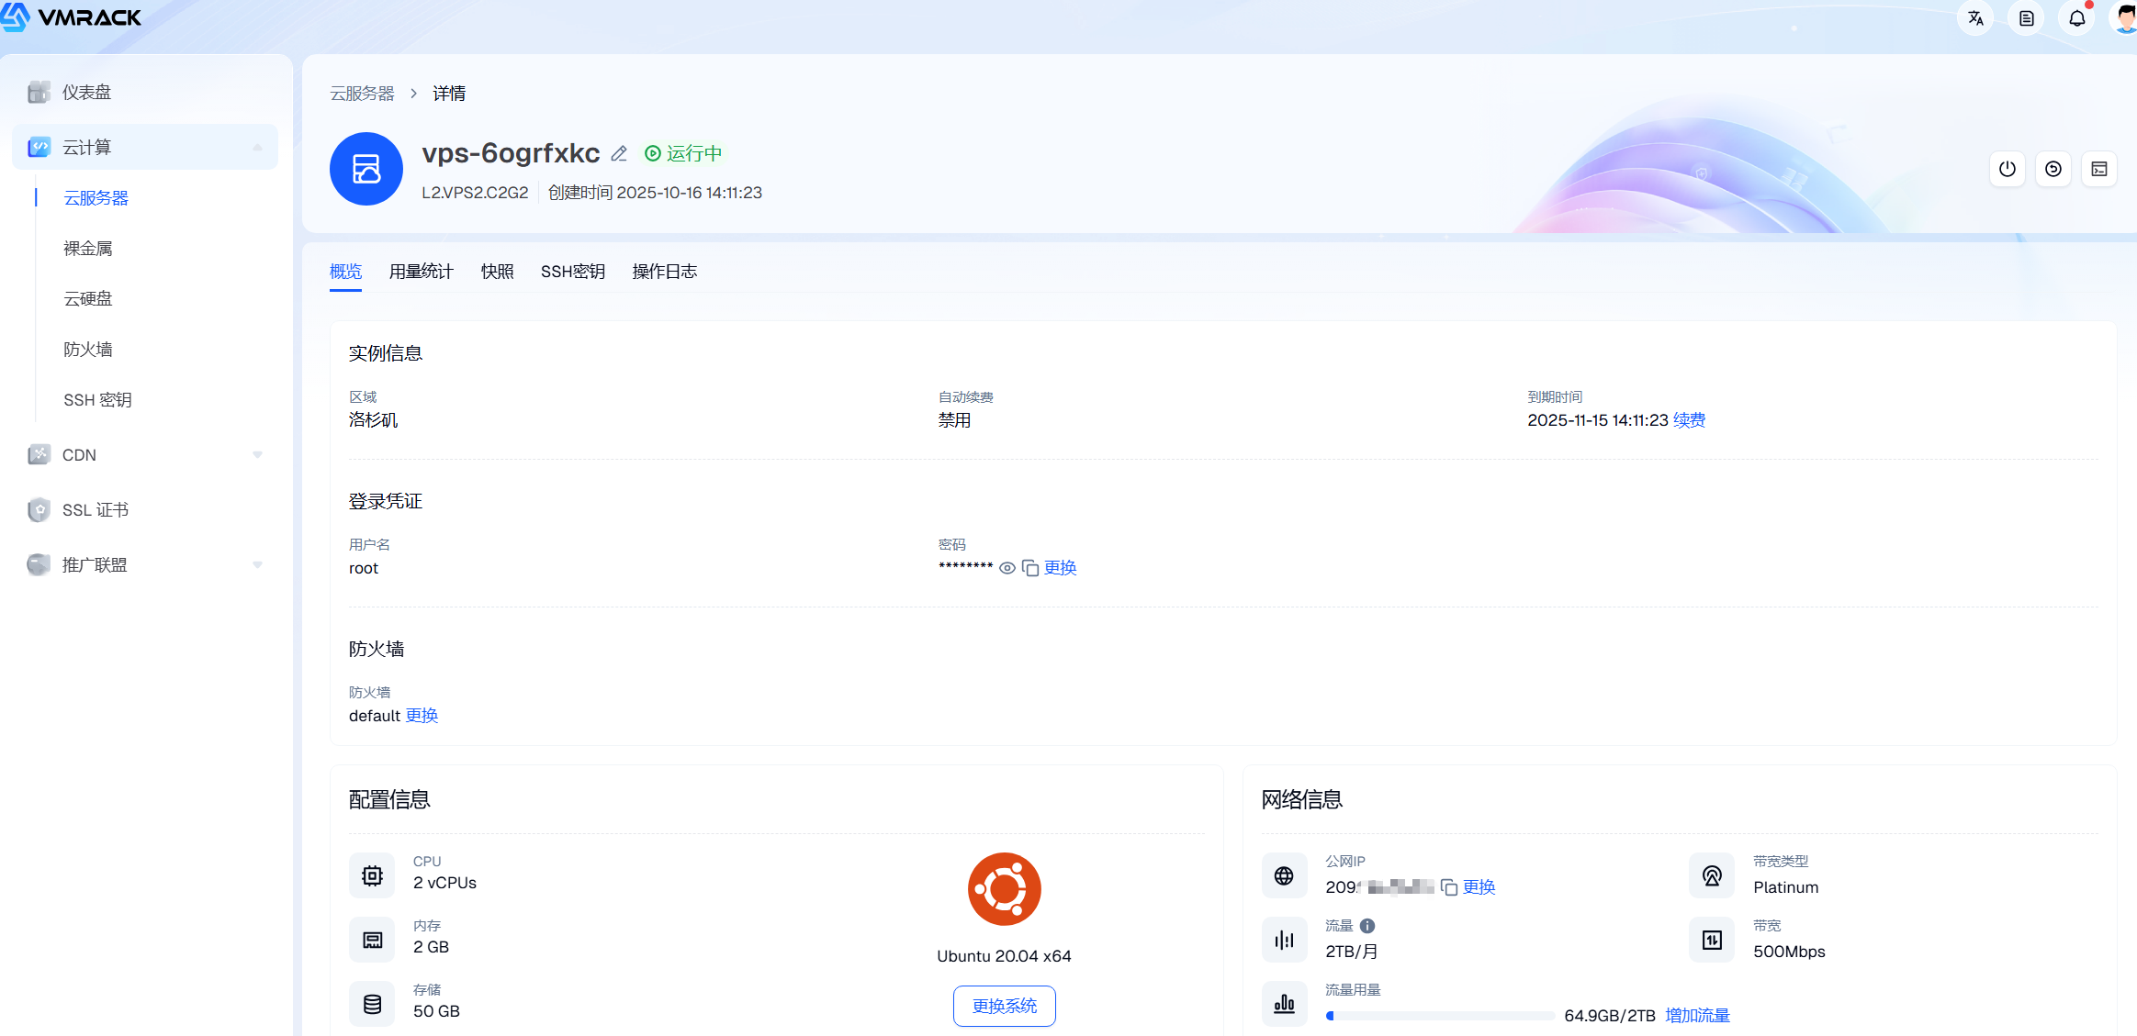The height and width of the screenshot is (1036, 2137).
Task: Expand the CDN sidebar menu
Action: click(x=257, y=455)
